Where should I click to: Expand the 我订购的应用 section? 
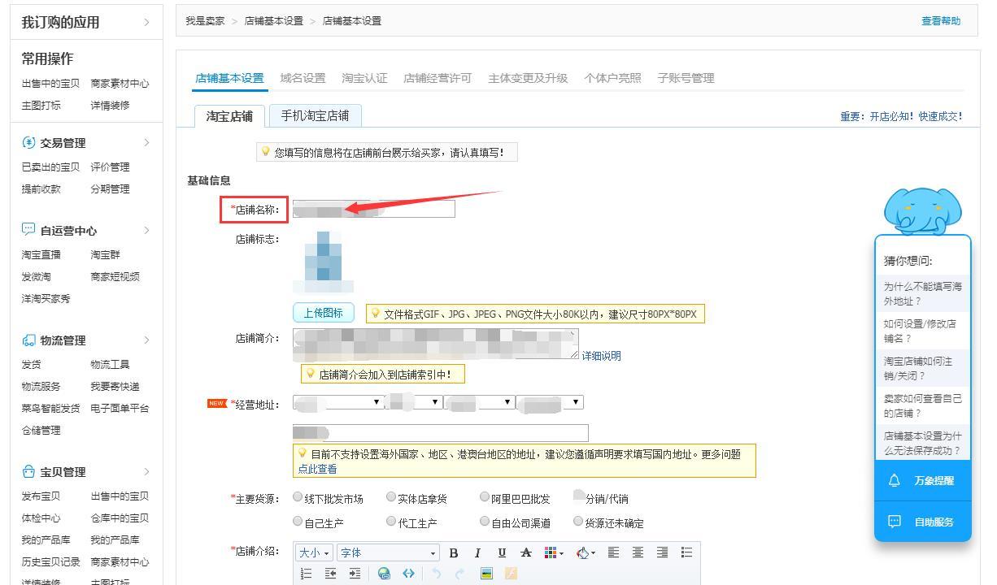[x=146, y=23]
